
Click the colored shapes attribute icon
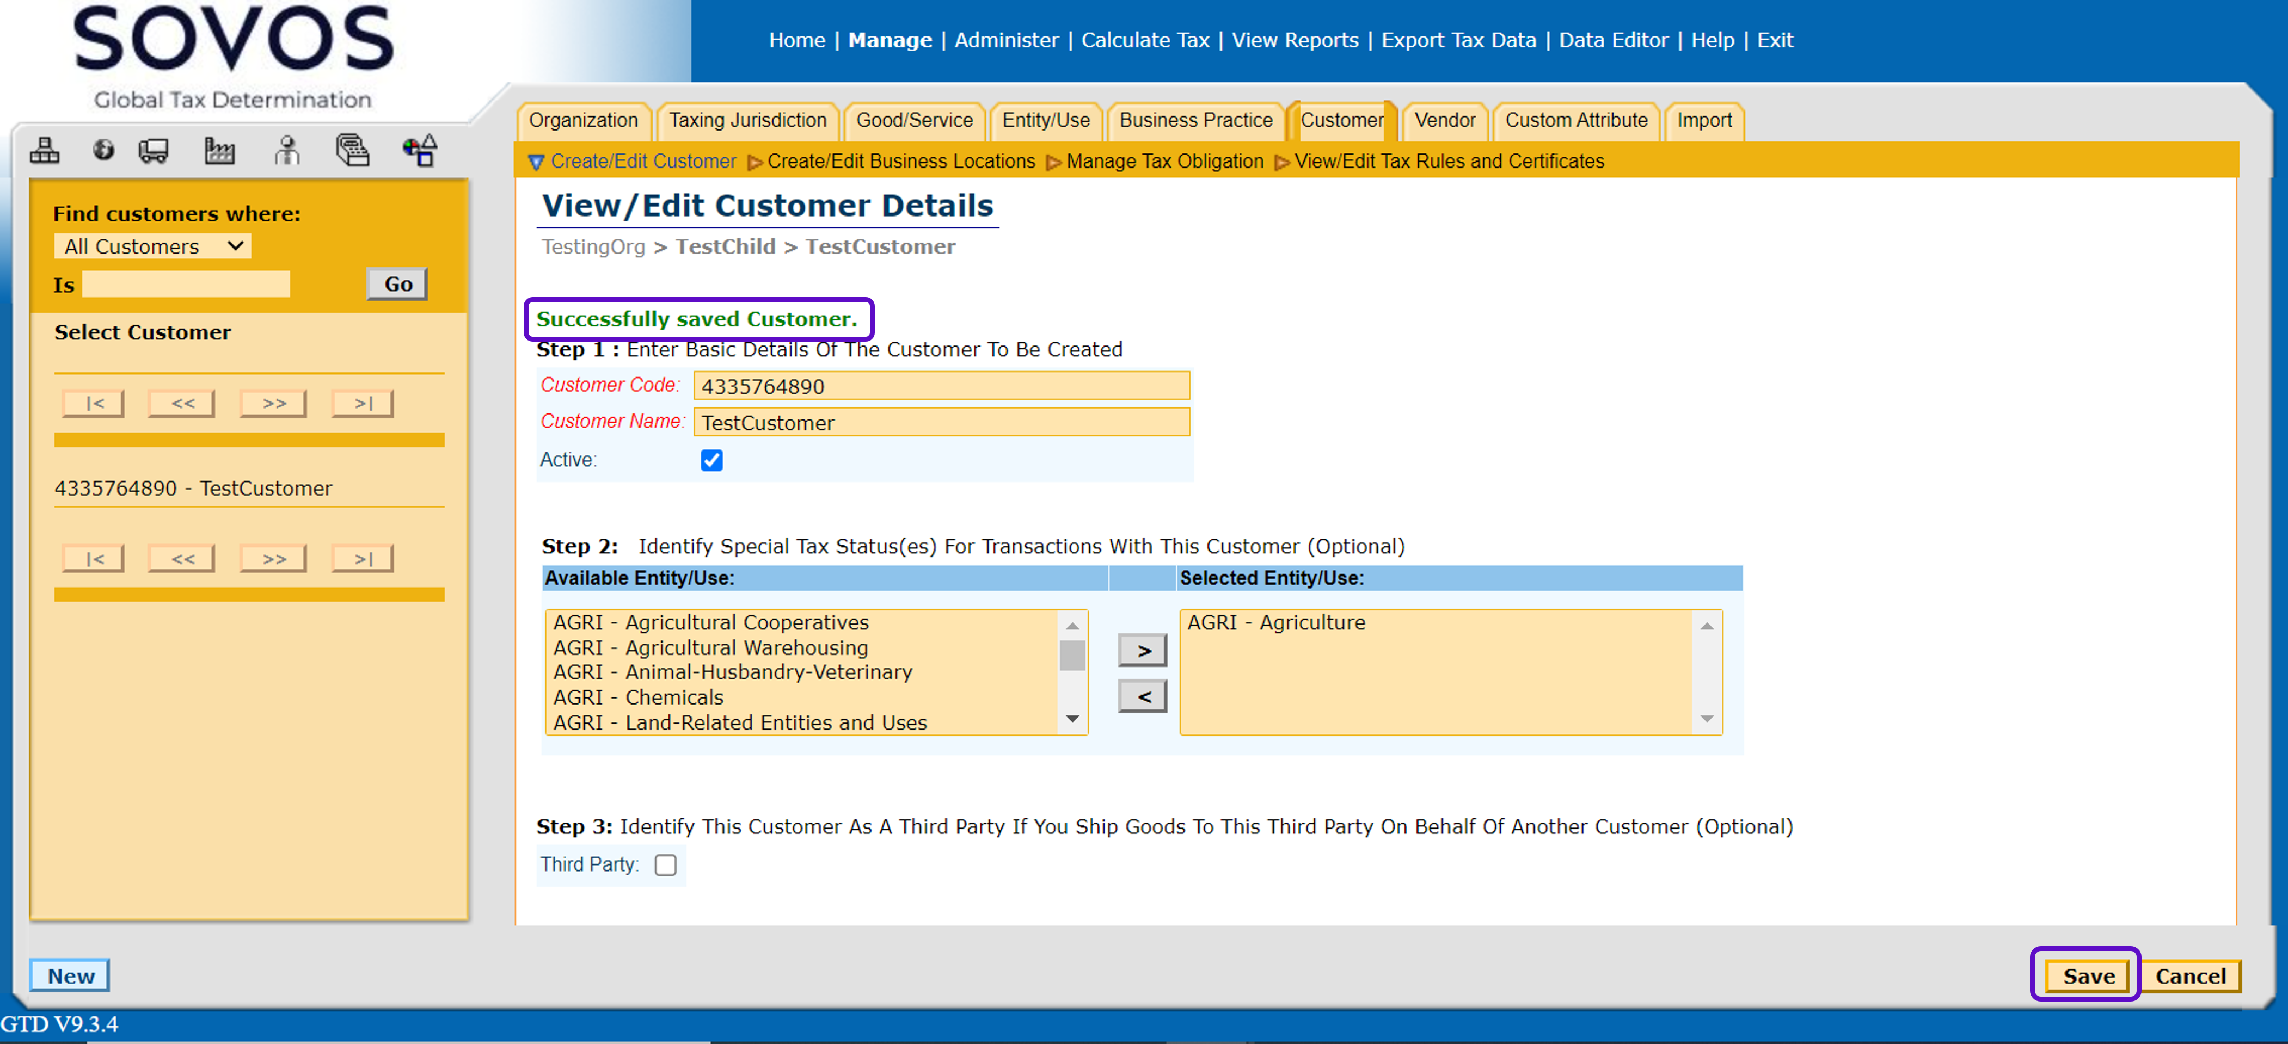pyautogui.click(x=420, y=151)
